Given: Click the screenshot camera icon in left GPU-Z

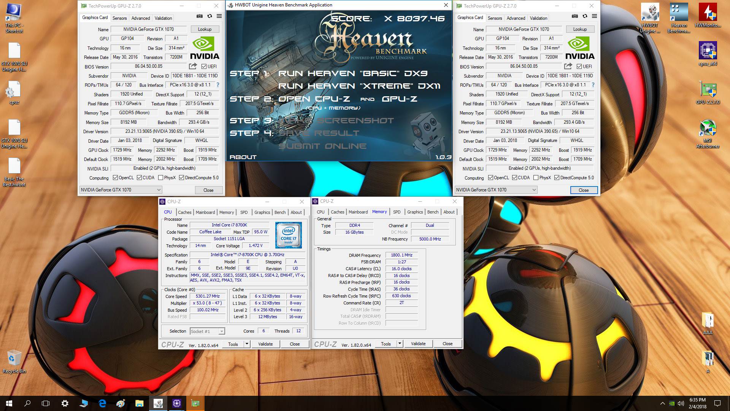Looking at the screenshot, I should click(x=200, y=16).
